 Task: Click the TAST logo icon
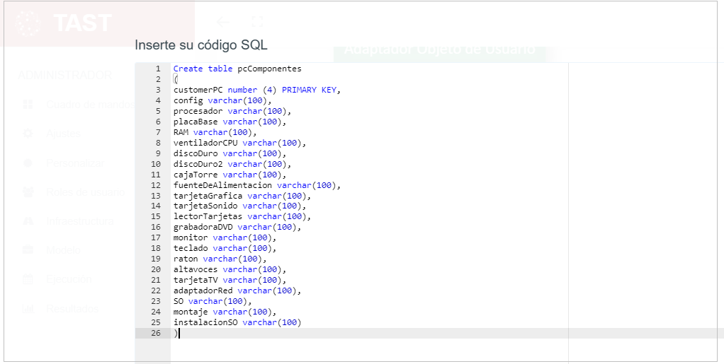click(29, 23)
